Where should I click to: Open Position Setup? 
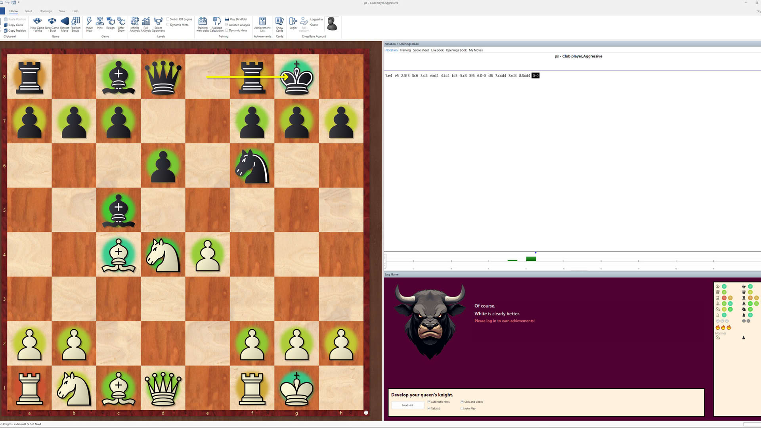(75, 24)
